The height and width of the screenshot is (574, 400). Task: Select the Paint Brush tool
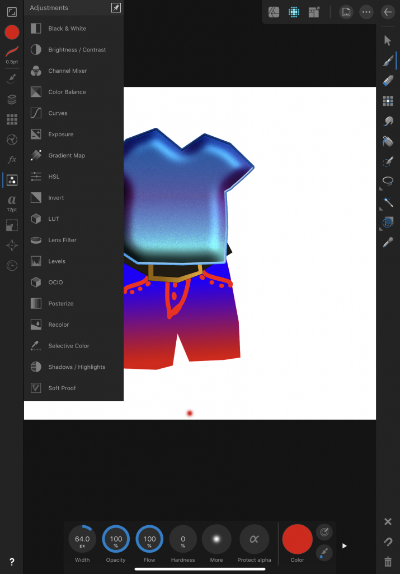click(388, 61)
